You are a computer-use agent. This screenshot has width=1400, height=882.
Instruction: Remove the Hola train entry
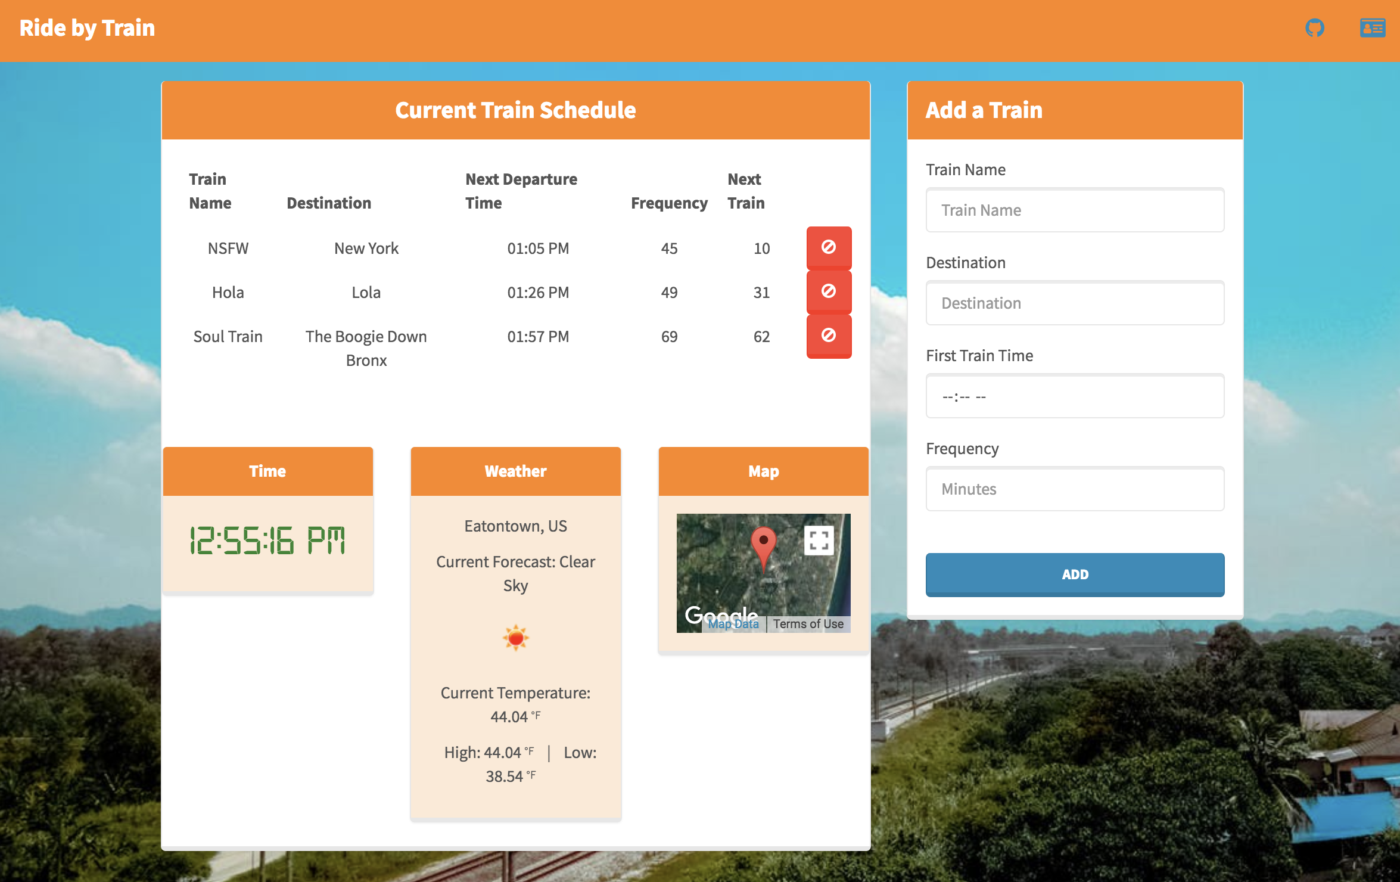tap(828, 291)
